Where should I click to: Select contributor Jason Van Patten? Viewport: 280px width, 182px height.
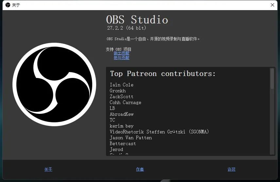pyautogui.click(x=131, y=138)
